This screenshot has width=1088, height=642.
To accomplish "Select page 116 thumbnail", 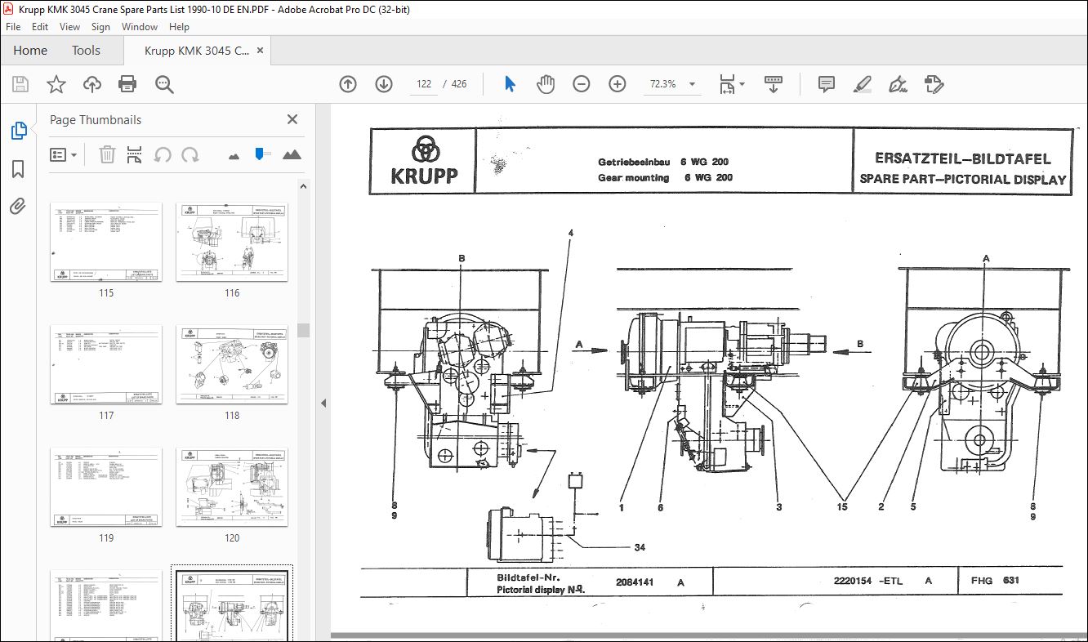I will point(232,243).
